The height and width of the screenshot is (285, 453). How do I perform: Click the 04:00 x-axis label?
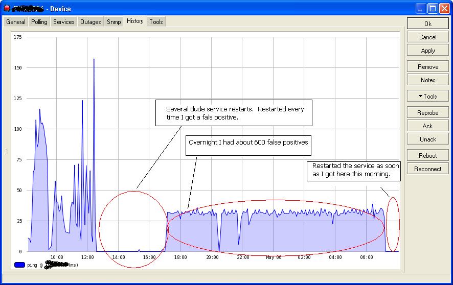pos(335,257)
